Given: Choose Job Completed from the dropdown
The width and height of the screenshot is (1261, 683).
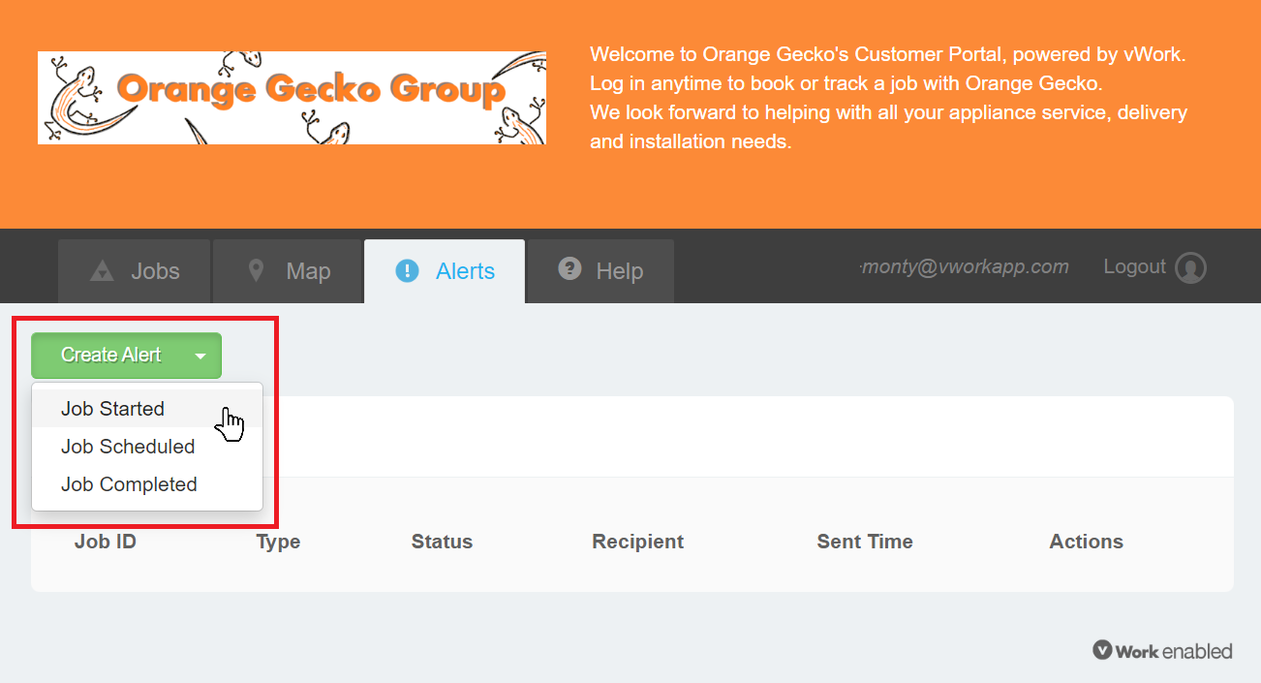Looking at the screenshot, I should [147, 484].
